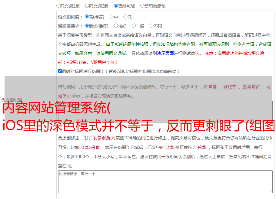The height and width of the screenshot is (199, 276).
Task: Set 通顺度要求 to 最优(推荐)
Action: click(87, 26)
